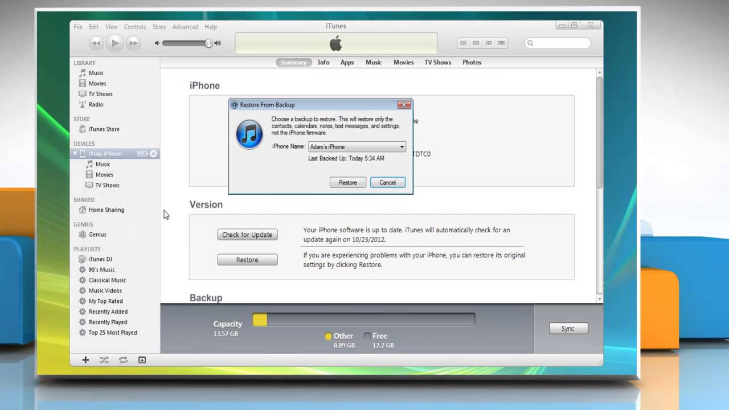729x410 pixels.
Task: Open the Advanced menu
Action: tap(185, 27)
